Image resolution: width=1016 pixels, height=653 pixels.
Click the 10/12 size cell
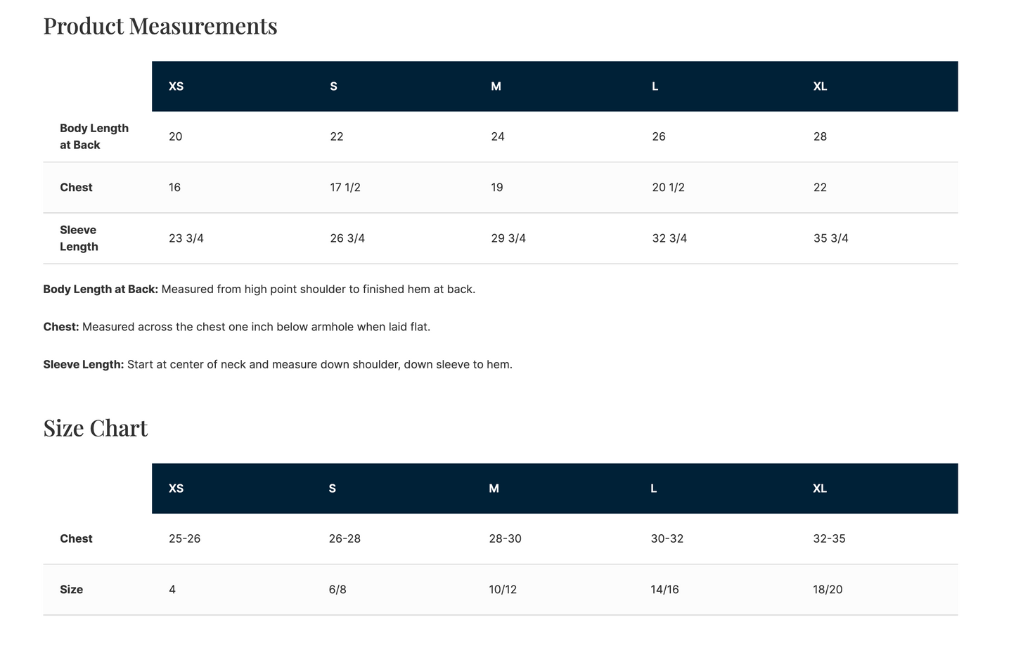[x=503, y=590]
